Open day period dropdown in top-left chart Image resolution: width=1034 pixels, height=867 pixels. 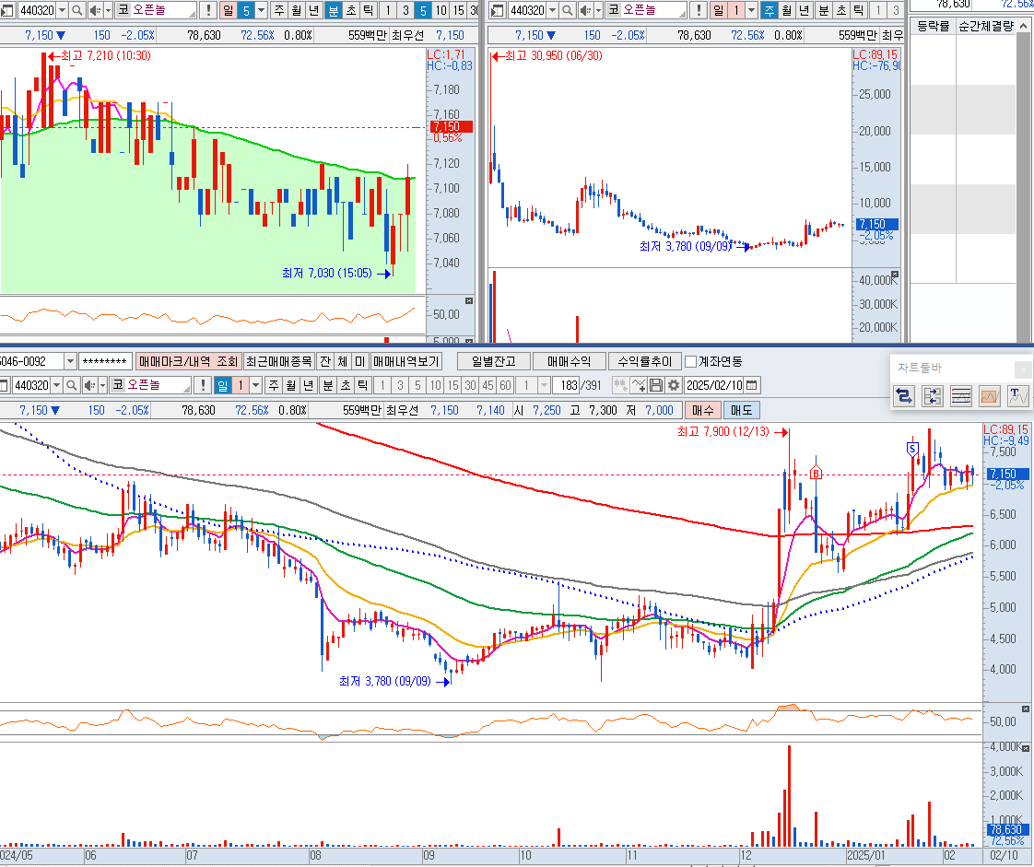[x=262, y=10]
